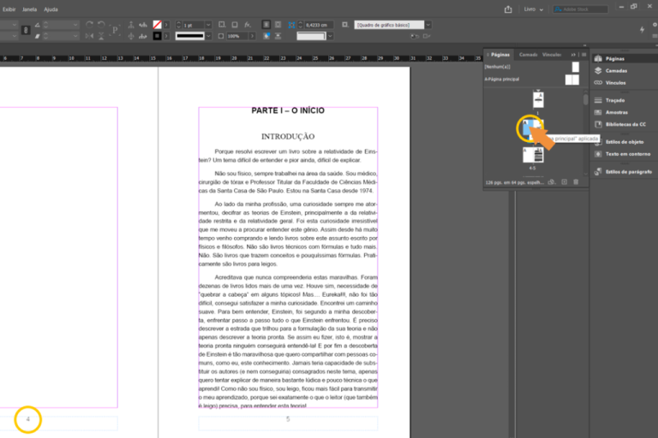Toggle no text wrap button
Screen dimensions: 658x438
(266, 25)
